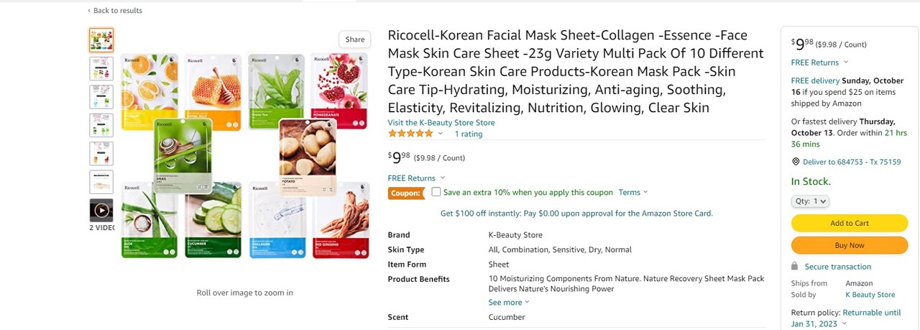
Task: Select the first product image thumbnail
Action: (x=101, y=40)
